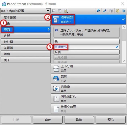127x125 pixels.
Task: Click the 旋转 rotation icon
Action: (x=56, y=79)
